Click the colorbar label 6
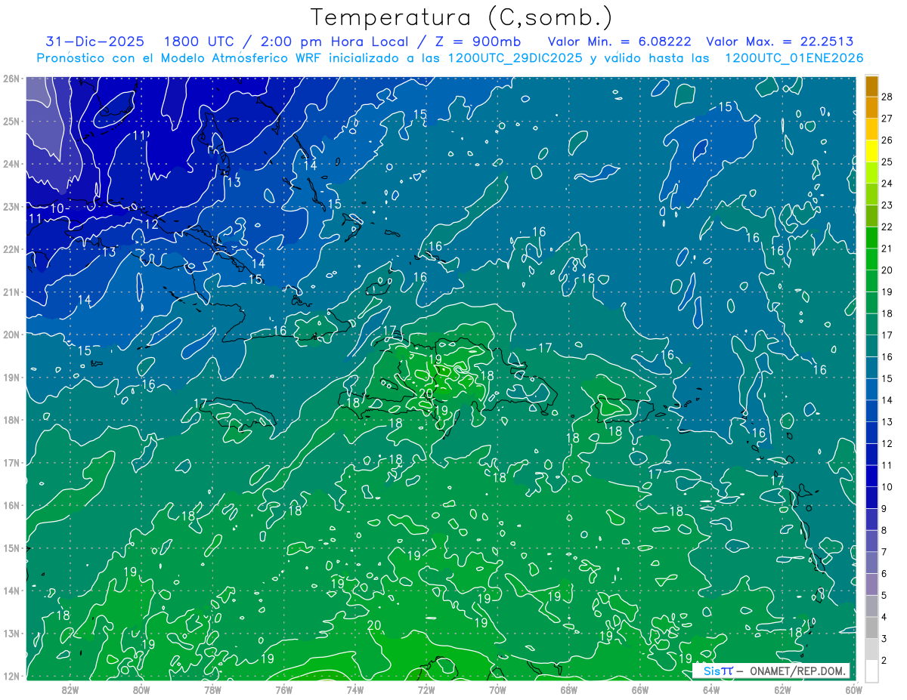The height and width of the screenshot is (700, 907). 884,574
